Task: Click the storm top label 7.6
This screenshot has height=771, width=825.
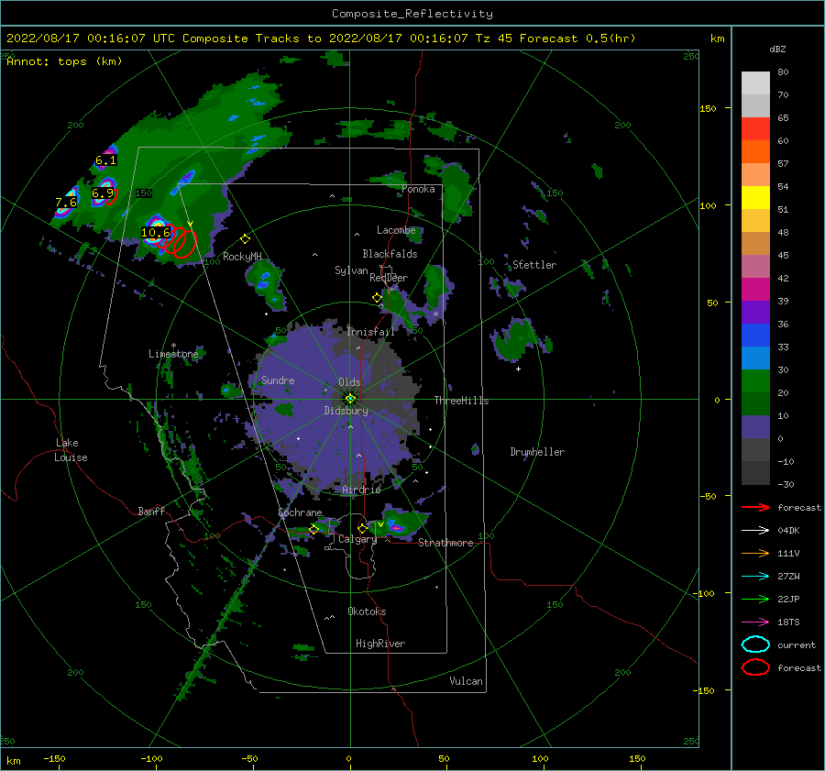Action: tap(66, 203)
